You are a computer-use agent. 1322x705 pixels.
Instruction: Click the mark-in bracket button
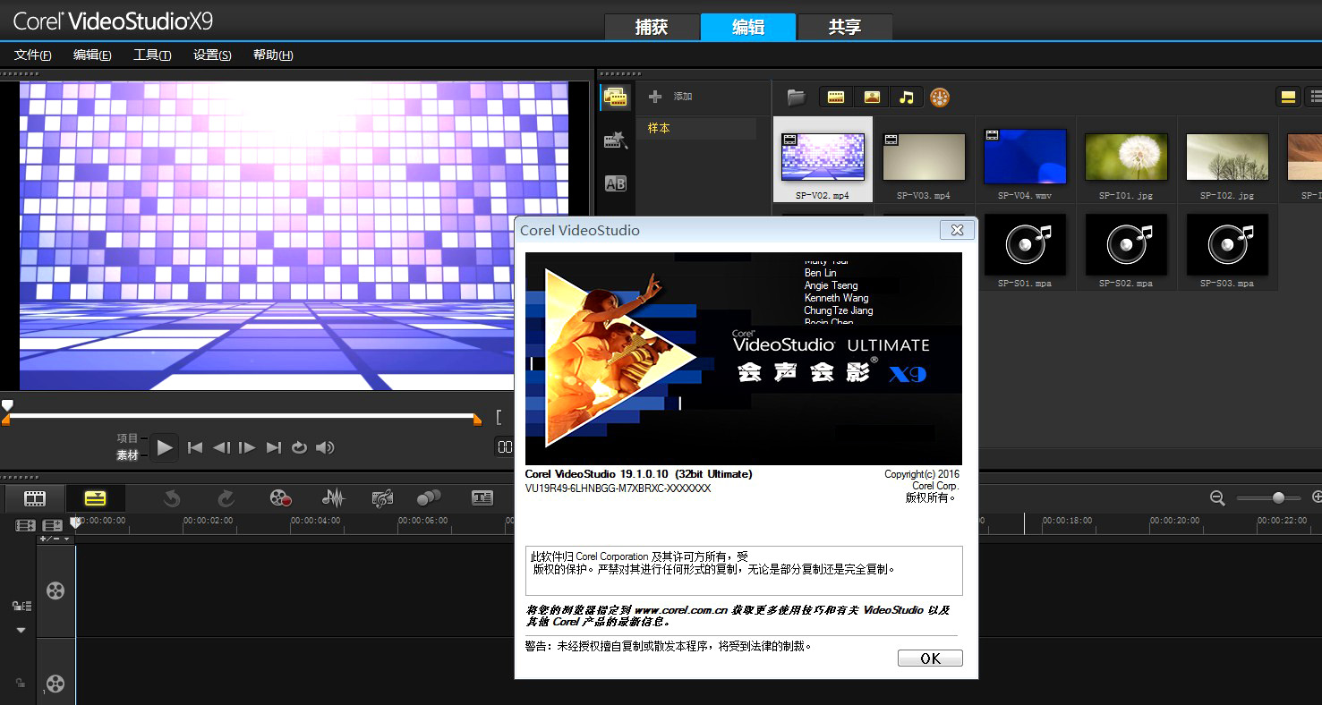pos(499,417)
